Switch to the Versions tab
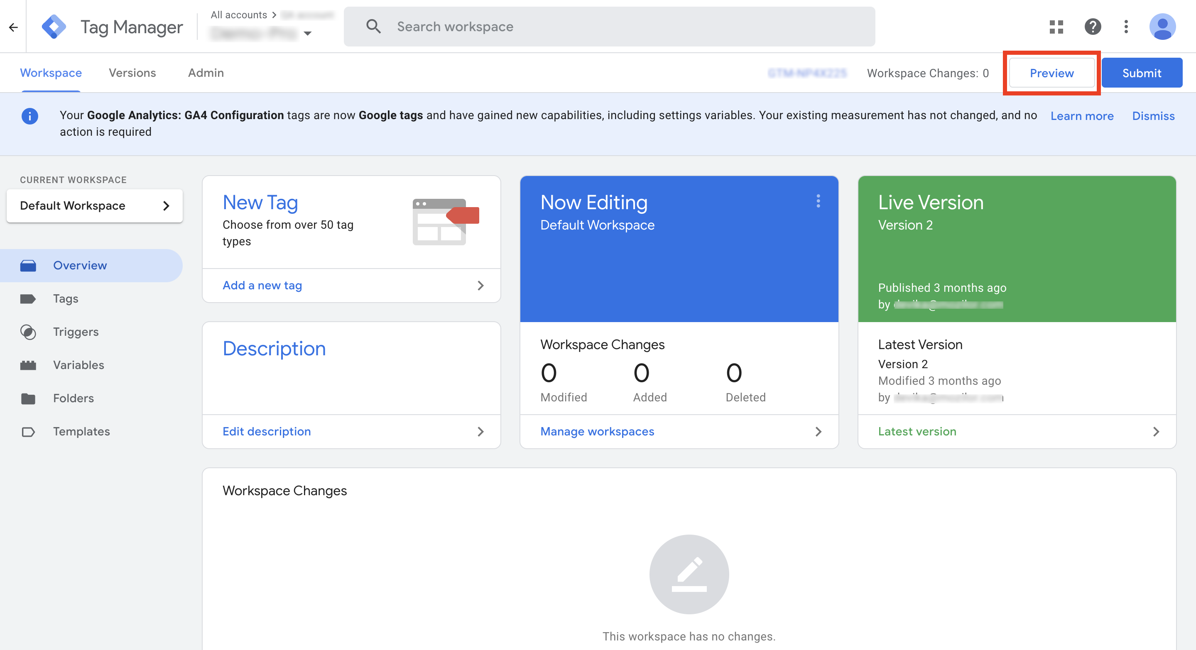The width and height of the screenshot is (1196, 650). click(132, 73)
